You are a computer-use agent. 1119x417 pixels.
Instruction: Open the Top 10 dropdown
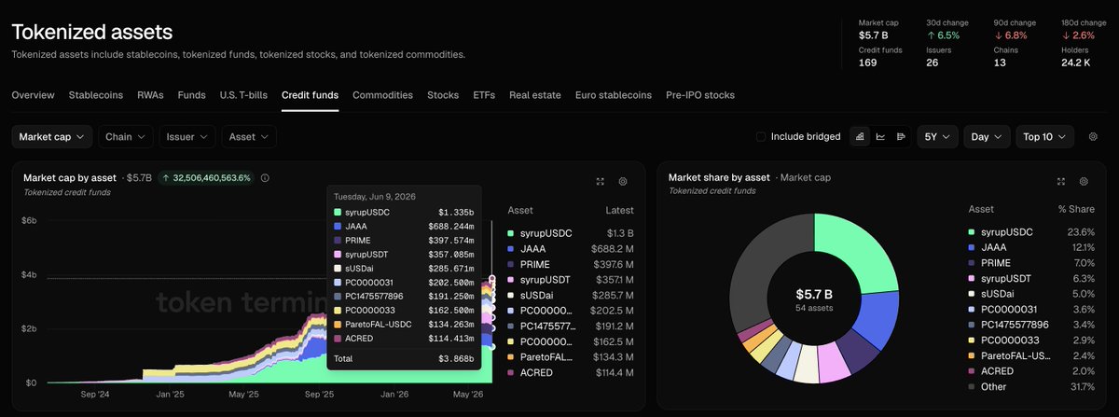1044,136
